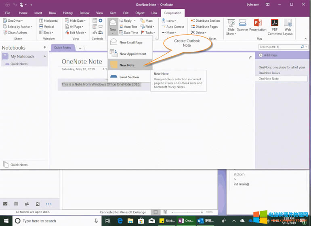Click Outlook Mail icon in navigation bar
Image resolution: width=311 pixels, height=226 pixels.
pos(5,204)
